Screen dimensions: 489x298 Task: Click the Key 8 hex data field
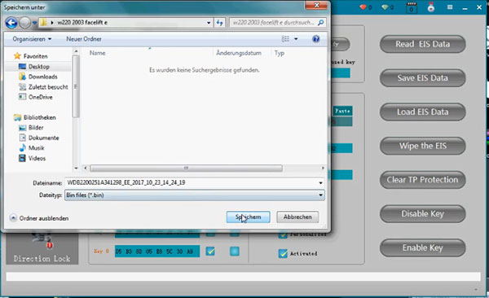(157, 252)
